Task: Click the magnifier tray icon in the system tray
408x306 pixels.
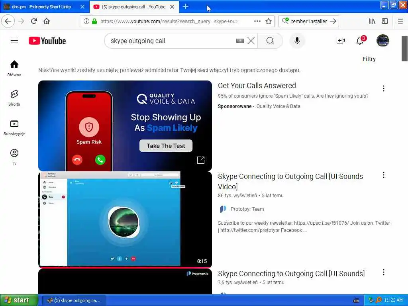Action: (x=379, y=300)
